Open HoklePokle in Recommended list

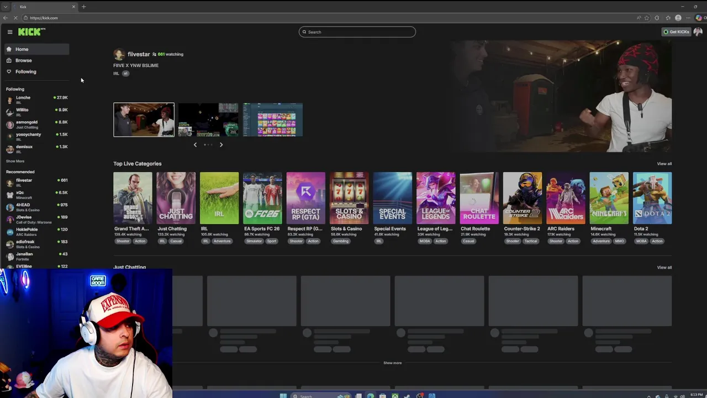tap(36, 232)
